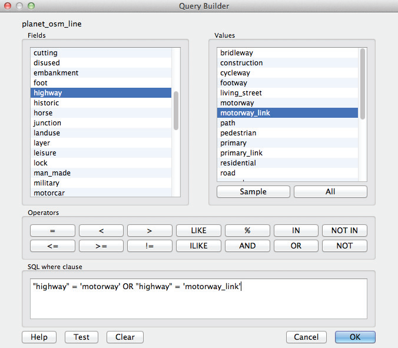
Task: Insert the percent wildcard operator
Action: point(247,230)
